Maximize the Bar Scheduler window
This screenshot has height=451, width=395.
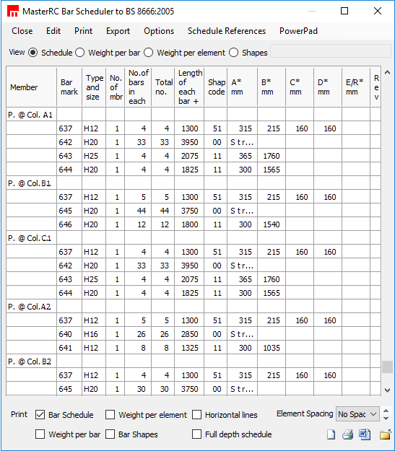click(x=344, y=11)
